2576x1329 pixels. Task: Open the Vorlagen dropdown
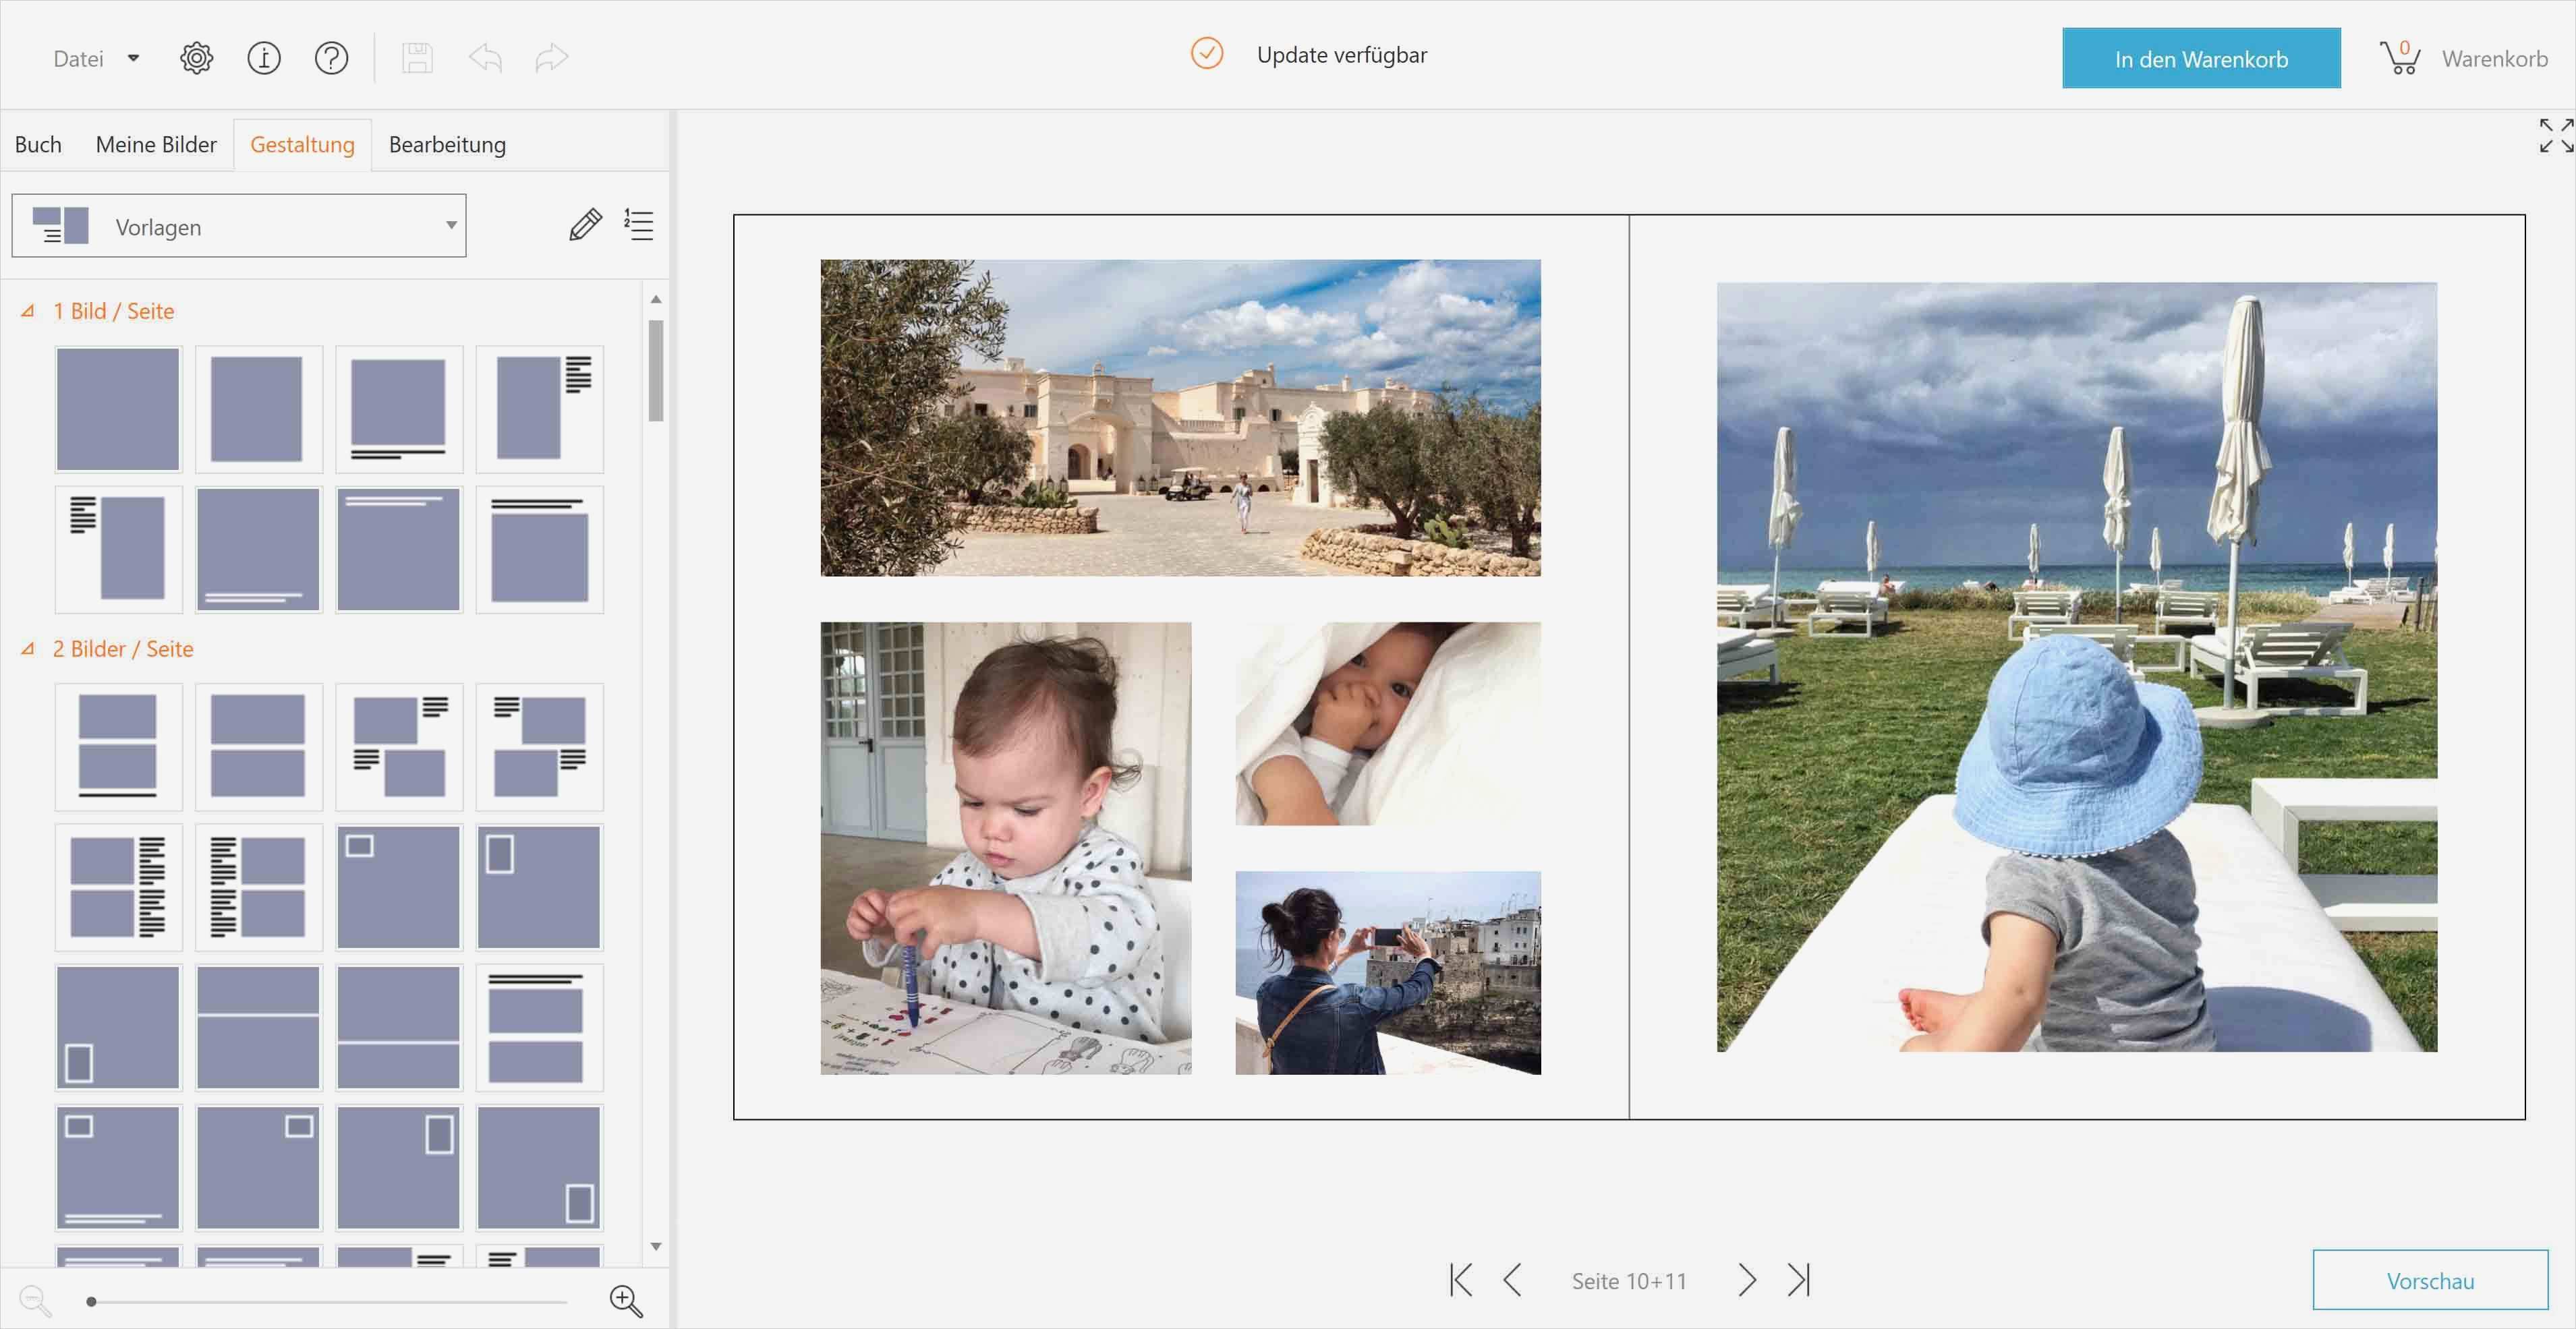point(239,226)
